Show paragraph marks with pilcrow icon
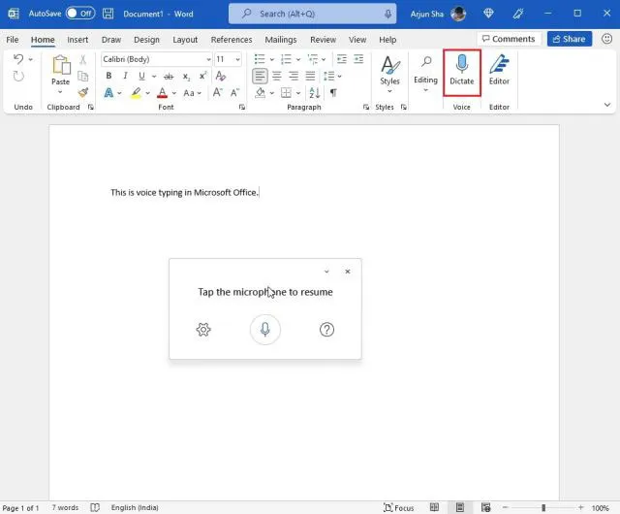 (333, 93)
